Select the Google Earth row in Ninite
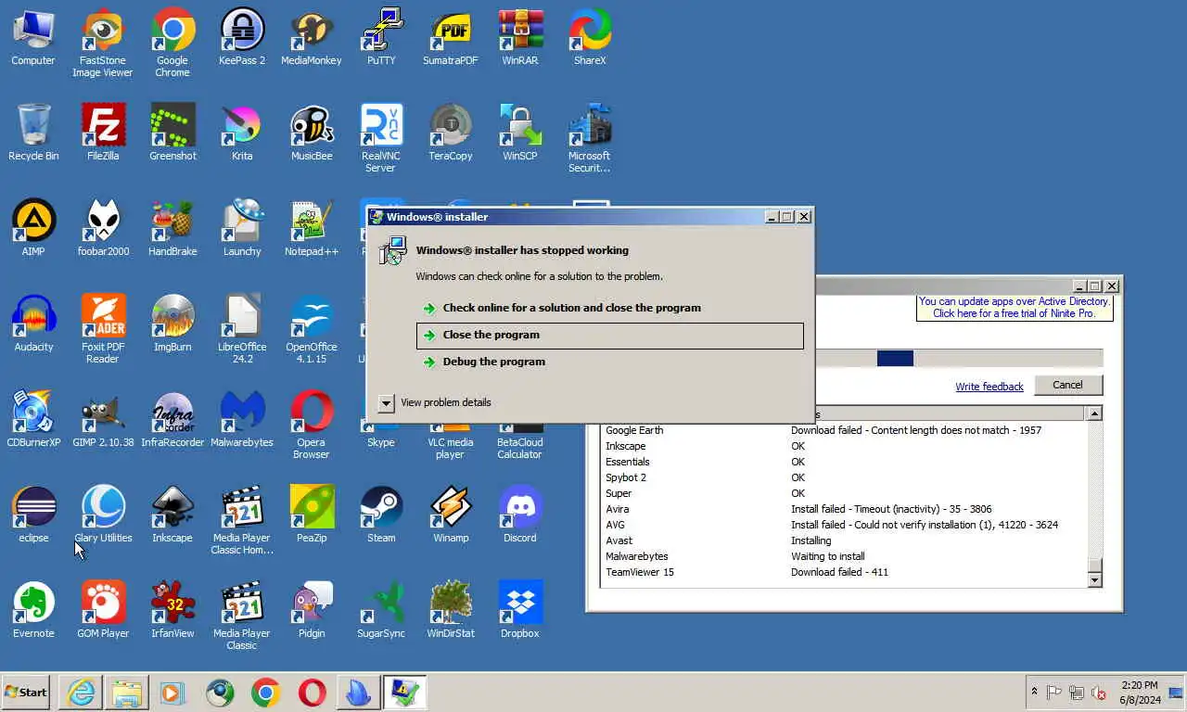Image resolution: width=1187 pixels, height=712 pixels. 843,430
